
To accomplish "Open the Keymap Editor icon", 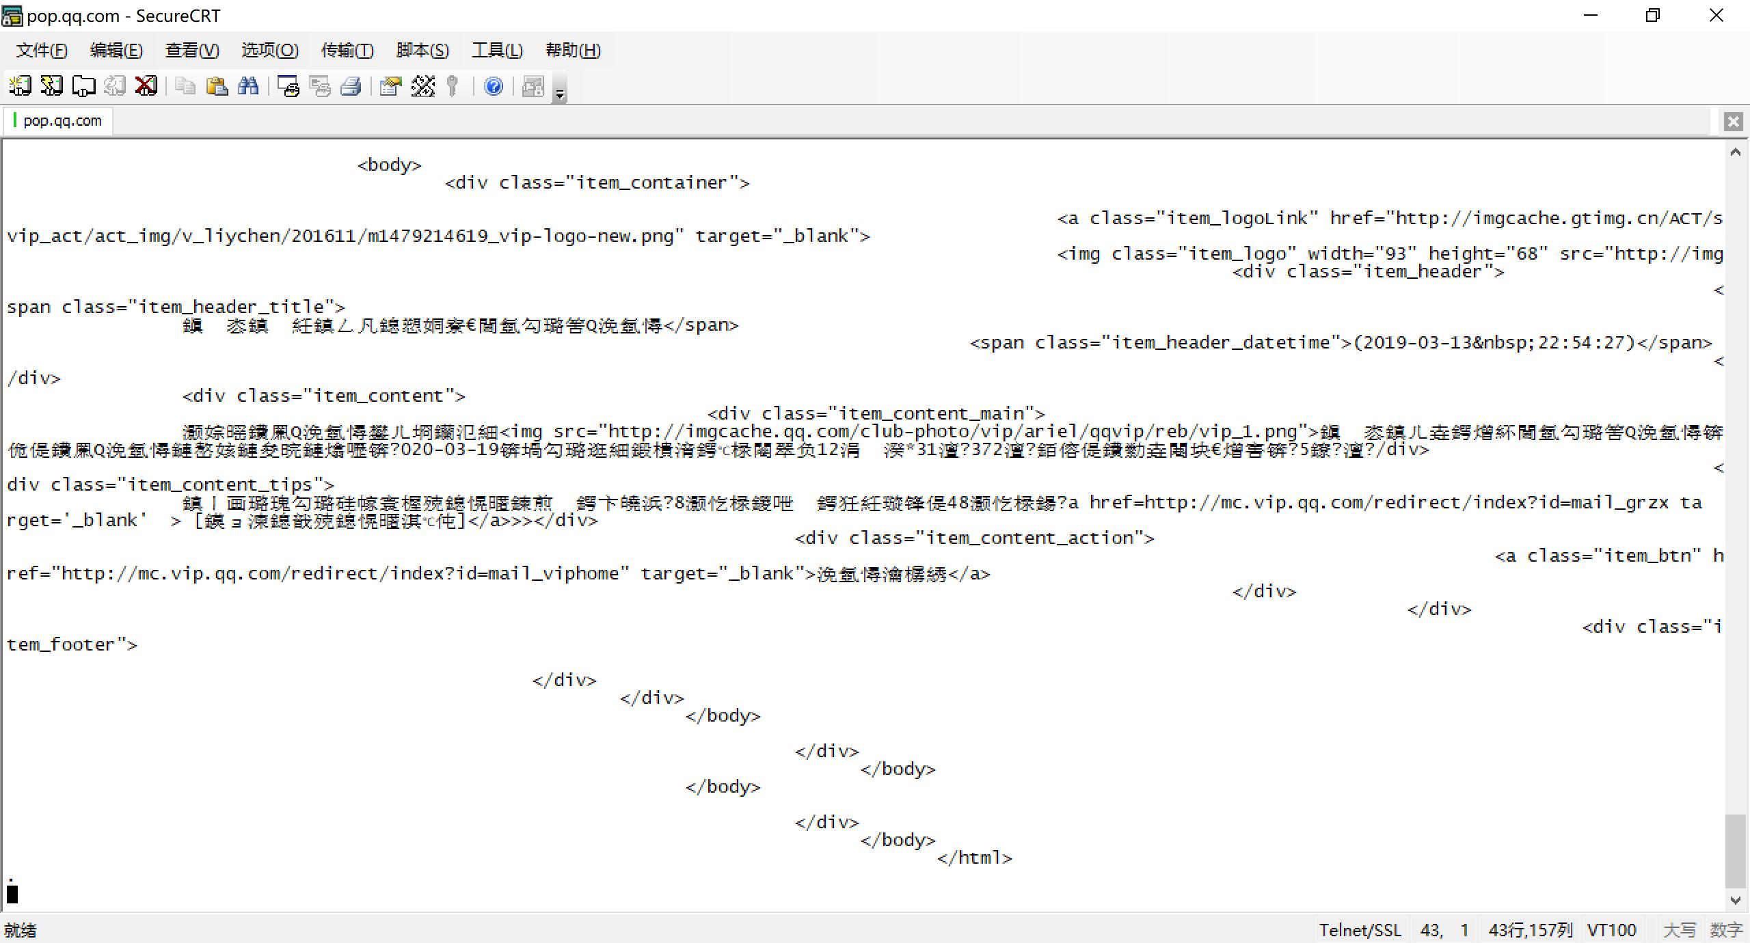I will tap(422, 86).
